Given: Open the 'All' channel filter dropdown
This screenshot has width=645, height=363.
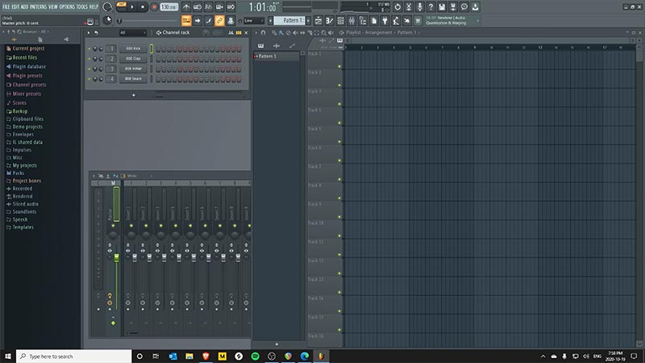Looking at the screenshot, I should point(133,32).
